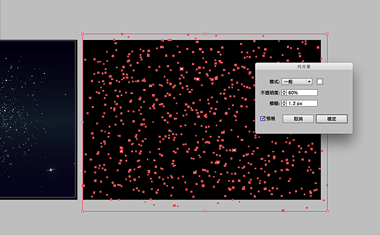Click the left-middle bounding box handle
The image size is (380, 235).
[x=82, y=123]
